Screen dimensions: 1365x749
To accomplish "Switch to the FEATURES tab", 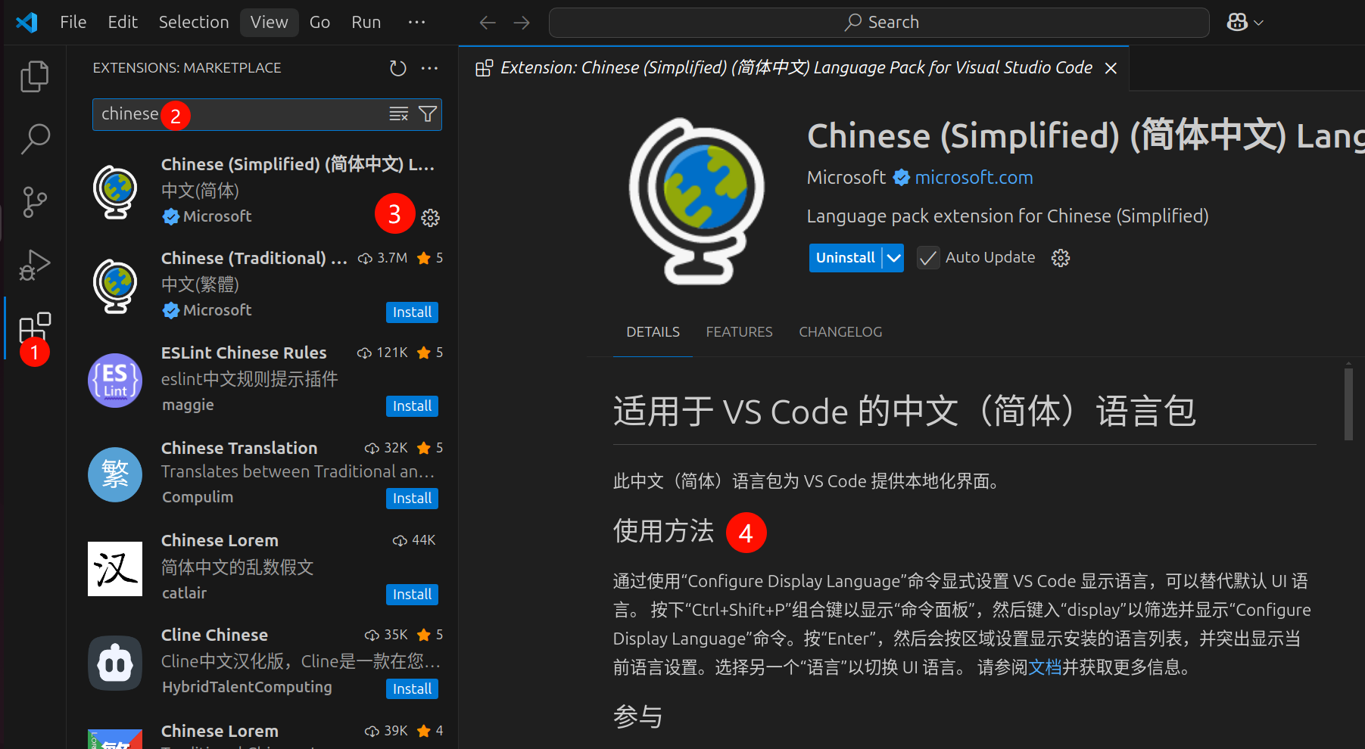I will pyautogui.click(x=739, y=331).
